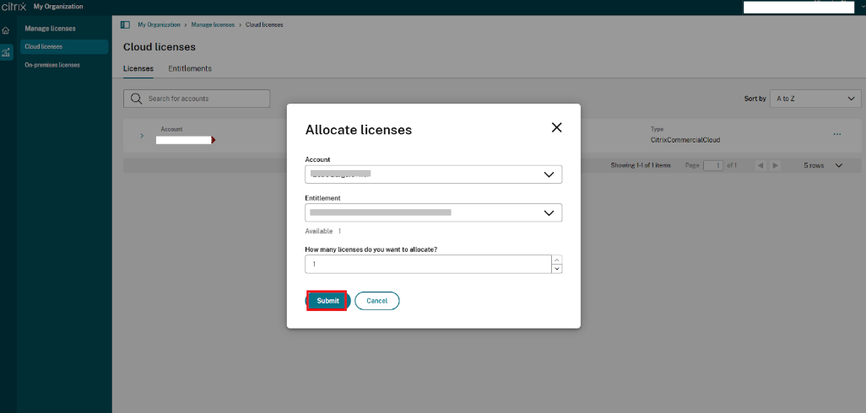Click the Cancel button

pos(376,301)
